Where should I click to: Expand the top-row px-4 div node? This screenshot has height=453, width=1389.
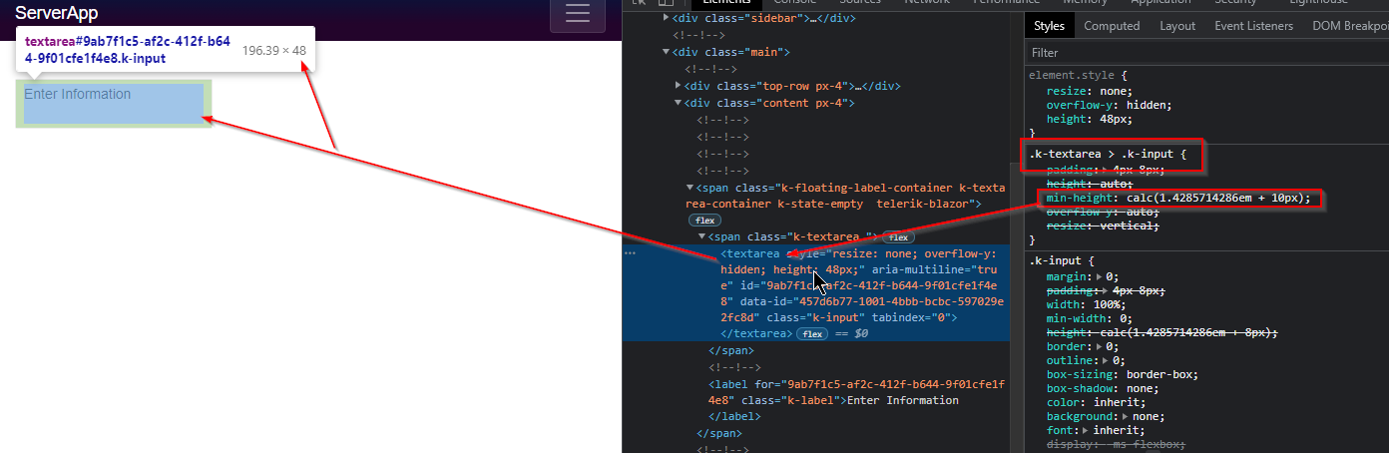[679, 86]
